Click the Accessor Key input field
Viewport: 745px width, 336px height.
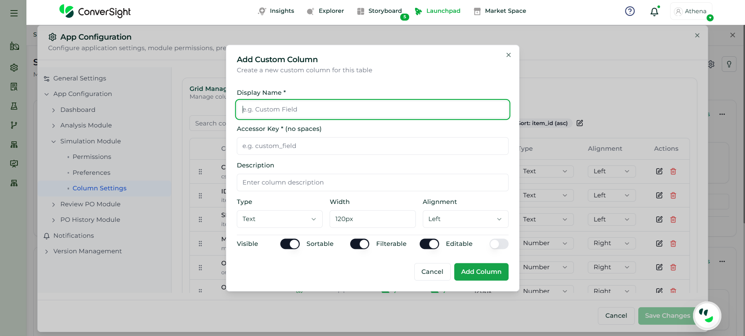click(x=372, y=146)
